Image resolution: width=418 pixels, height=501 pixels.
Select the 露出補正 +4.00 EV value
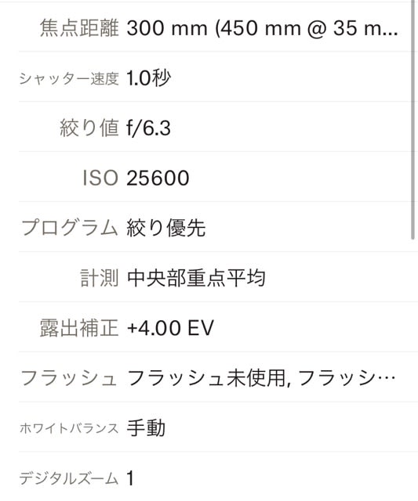point(170,328)
